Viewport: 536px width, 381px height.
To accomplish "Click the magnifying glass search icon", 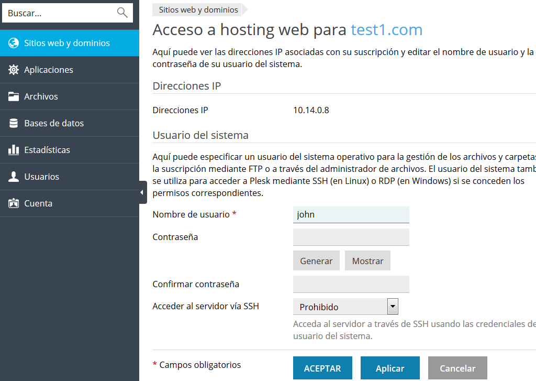I will pos(122,13).
